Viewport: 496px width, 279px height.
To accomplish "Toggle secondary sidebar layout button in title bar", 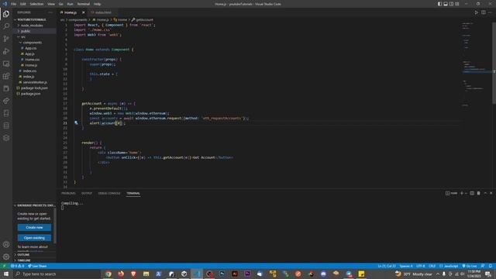I will coord(451,4).
